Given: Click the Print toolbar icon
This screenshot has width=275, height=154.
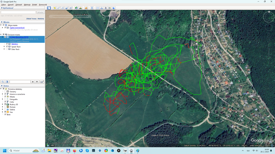Looking at the screenshot, I should pyautogui.click(x=102, y=8).
